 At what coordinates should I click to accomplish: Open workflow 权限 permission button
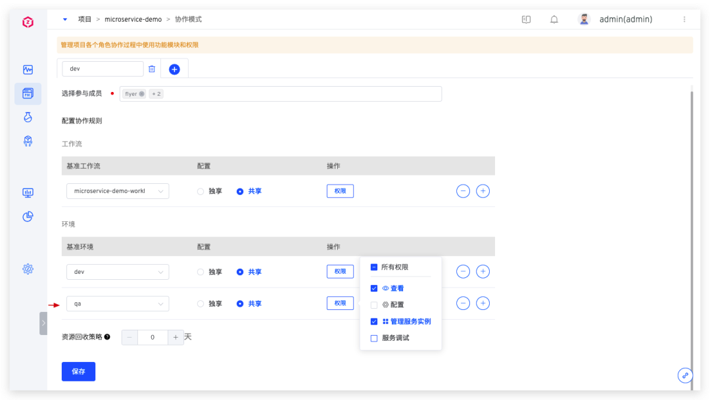coord(340,191)
